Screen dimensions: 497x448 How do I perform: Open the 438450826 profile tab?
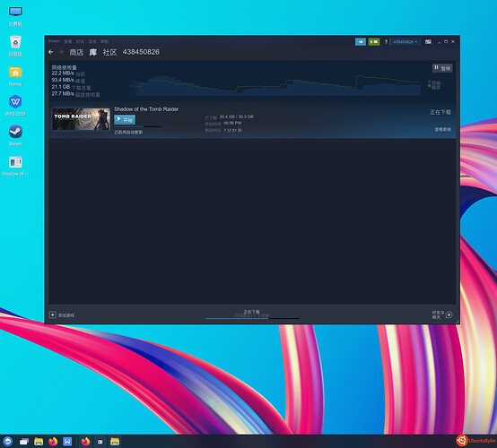coord(141,52)
